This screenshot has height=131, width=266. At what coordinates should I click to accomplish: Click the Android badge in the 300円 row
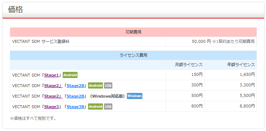pos(95,86)
